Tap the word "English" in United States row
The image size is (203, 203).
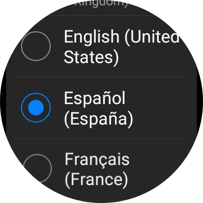[92, 37]
